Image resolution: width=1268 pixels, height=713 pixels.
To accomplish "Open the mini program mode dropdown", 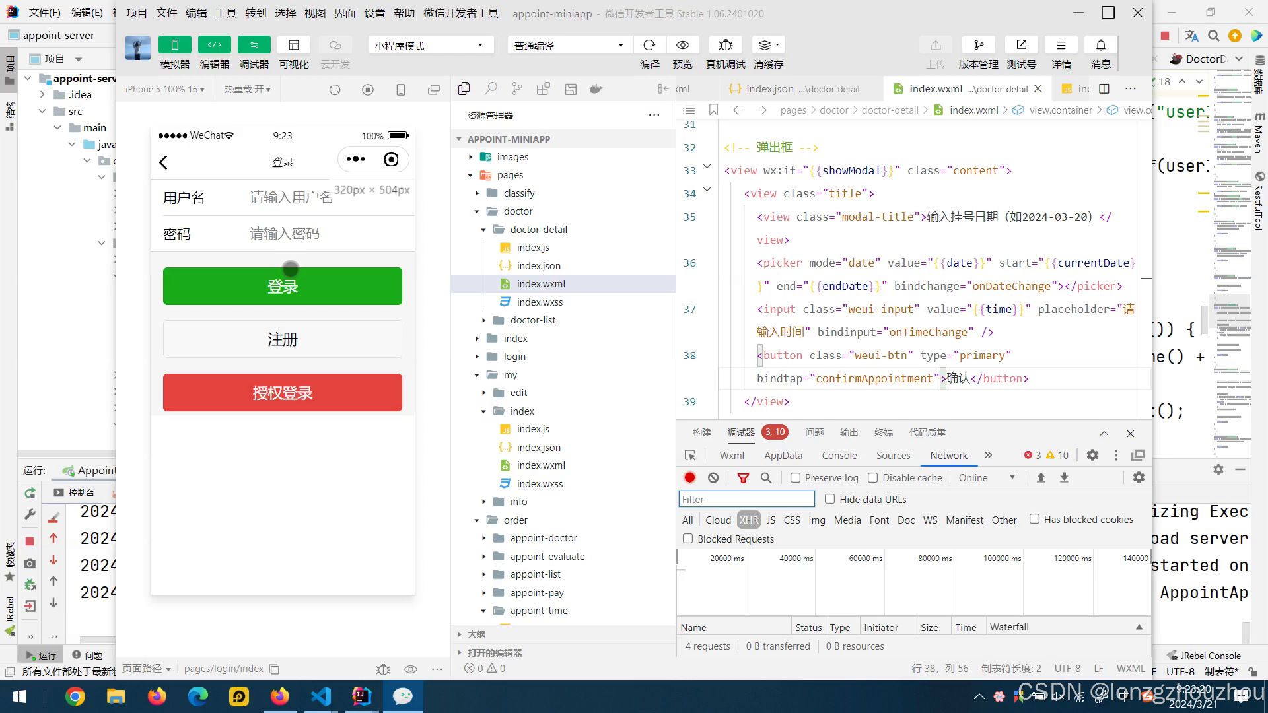I will coord(430,45).
